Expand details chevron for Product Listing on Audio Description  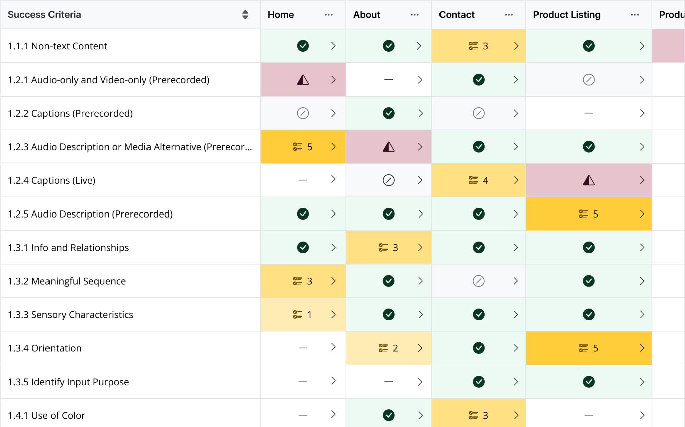click(642, 214)
